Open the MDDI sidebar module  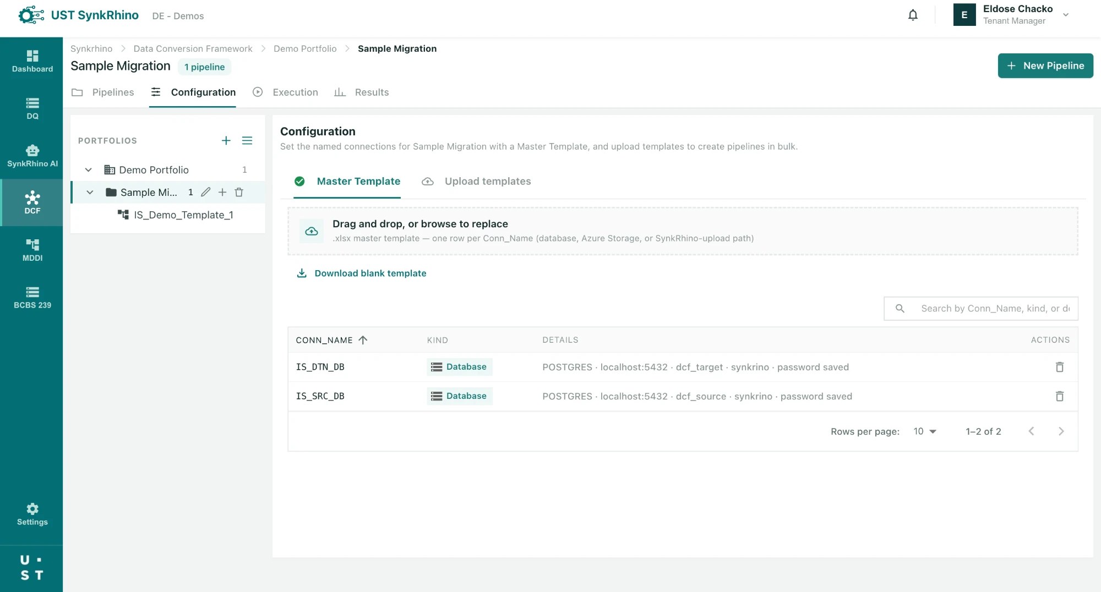coord(32,250)
